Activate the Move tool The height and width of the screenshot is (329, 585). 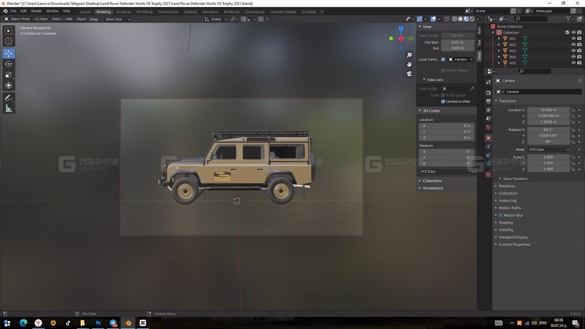pos(8,53)
